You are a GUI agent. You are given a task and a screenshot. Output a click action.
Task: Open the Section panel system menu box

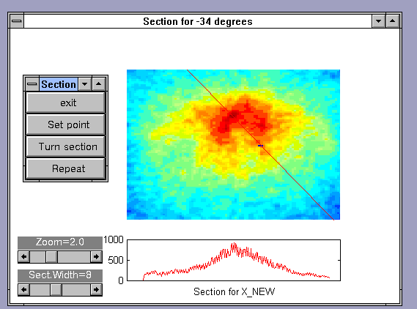(x=32, y=84)
